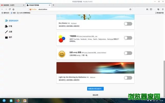The height and width of the screenshot is (103, 165).
Task: Switch to the 头条号 tab
Action: [12, 5]
